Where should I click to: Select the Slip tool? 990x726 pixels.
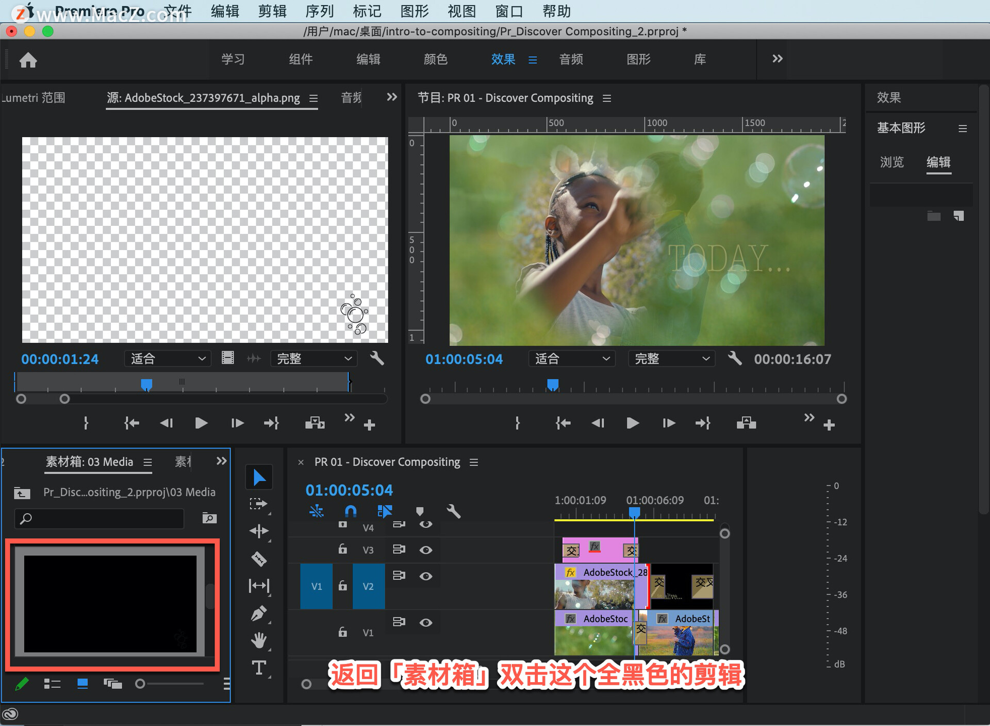pos(259,586)
